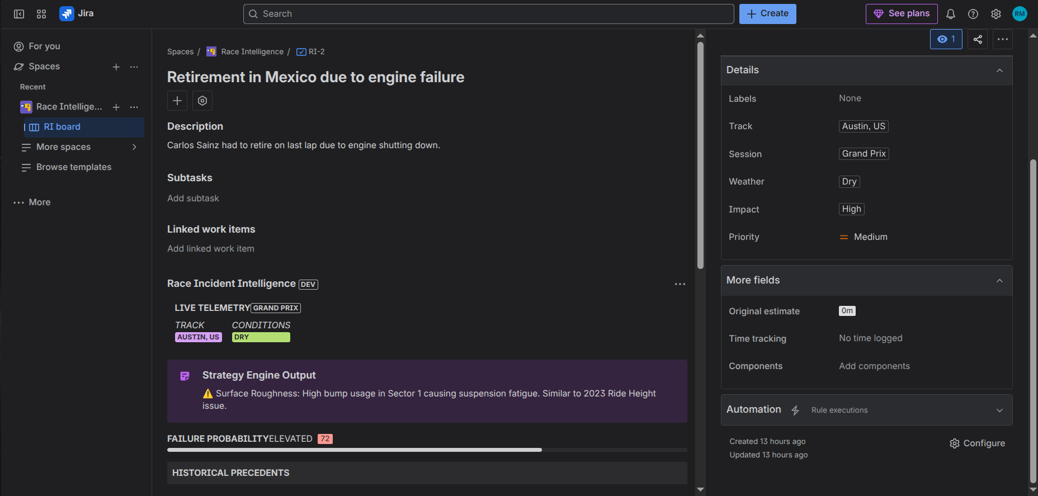This screenshot has width=1038, height=496.
Task: Click the Strategy Engine Output note icon
Action: tap(185, 376)
